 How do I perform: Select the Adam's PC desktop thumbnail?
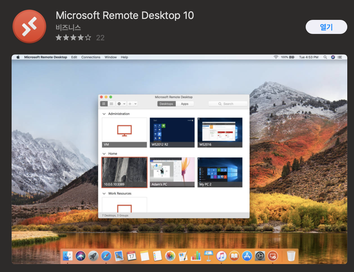pos(172,172)
